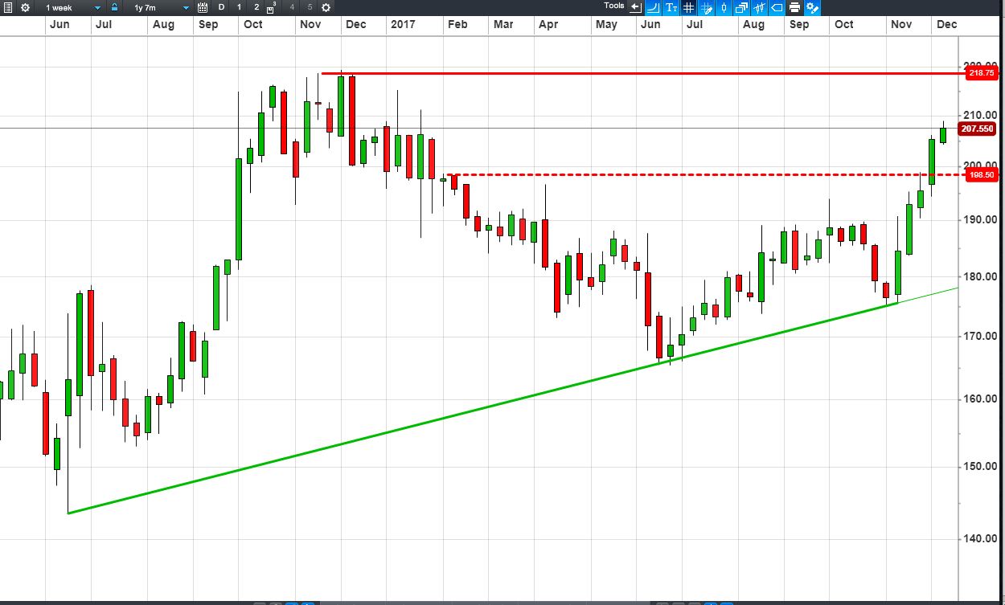This screenshot has height=605, width=1005.
Task: Open the edit settings gear-pencil icon
Action: click(x=812, y=7)
